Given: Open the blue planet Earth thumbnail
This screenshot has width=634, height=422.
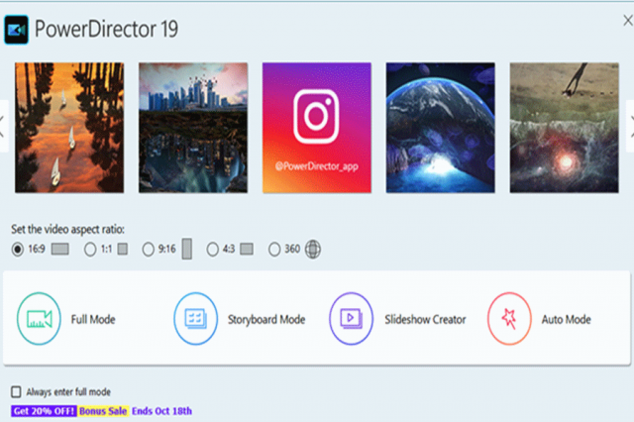Looking at the screenshot, I should (440, 128).
